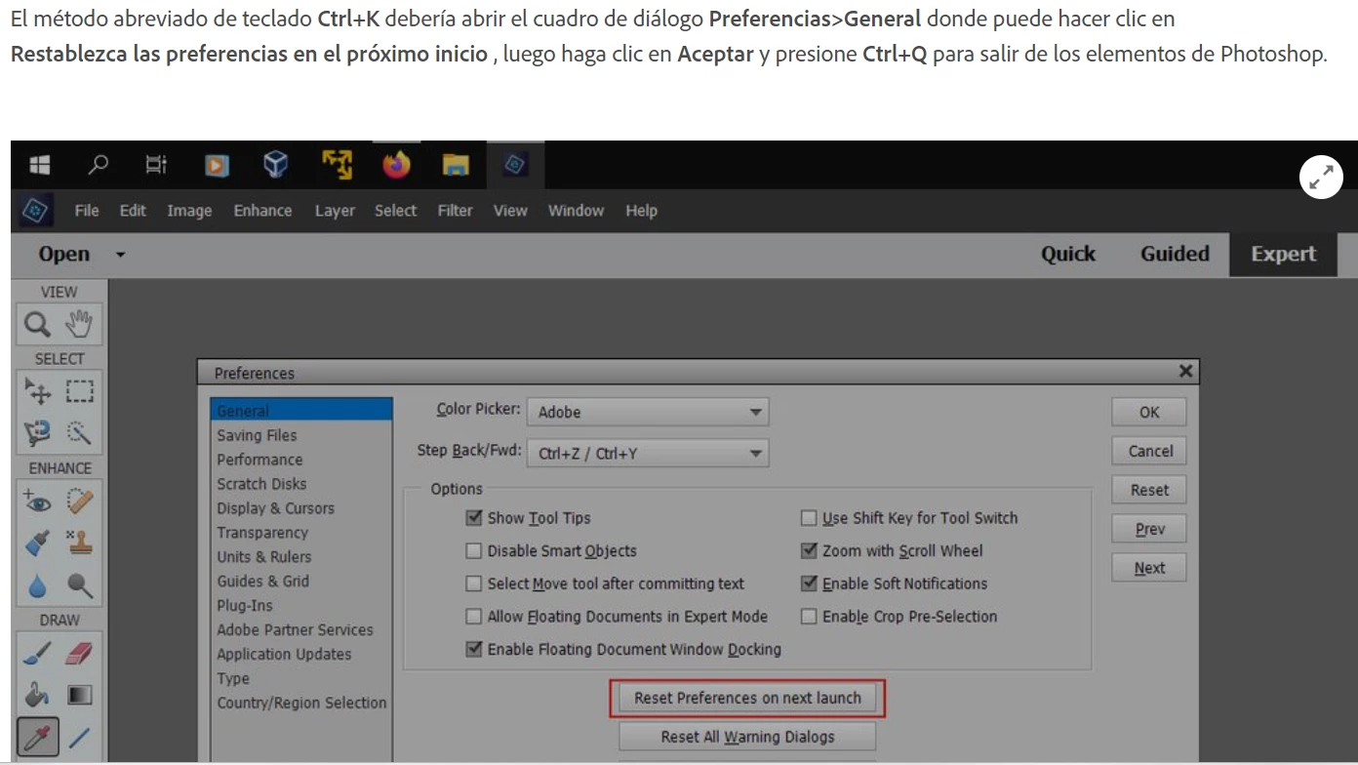This screenshot has width=1358, height=765.
Task: Select the Sponge tool
Action: click(79, 585)
